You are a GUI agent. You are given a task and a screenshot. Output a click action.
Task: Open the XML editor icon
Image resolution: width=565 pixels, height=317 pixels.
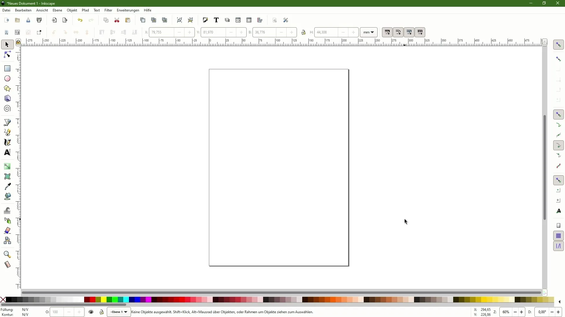tap(238, 20)
